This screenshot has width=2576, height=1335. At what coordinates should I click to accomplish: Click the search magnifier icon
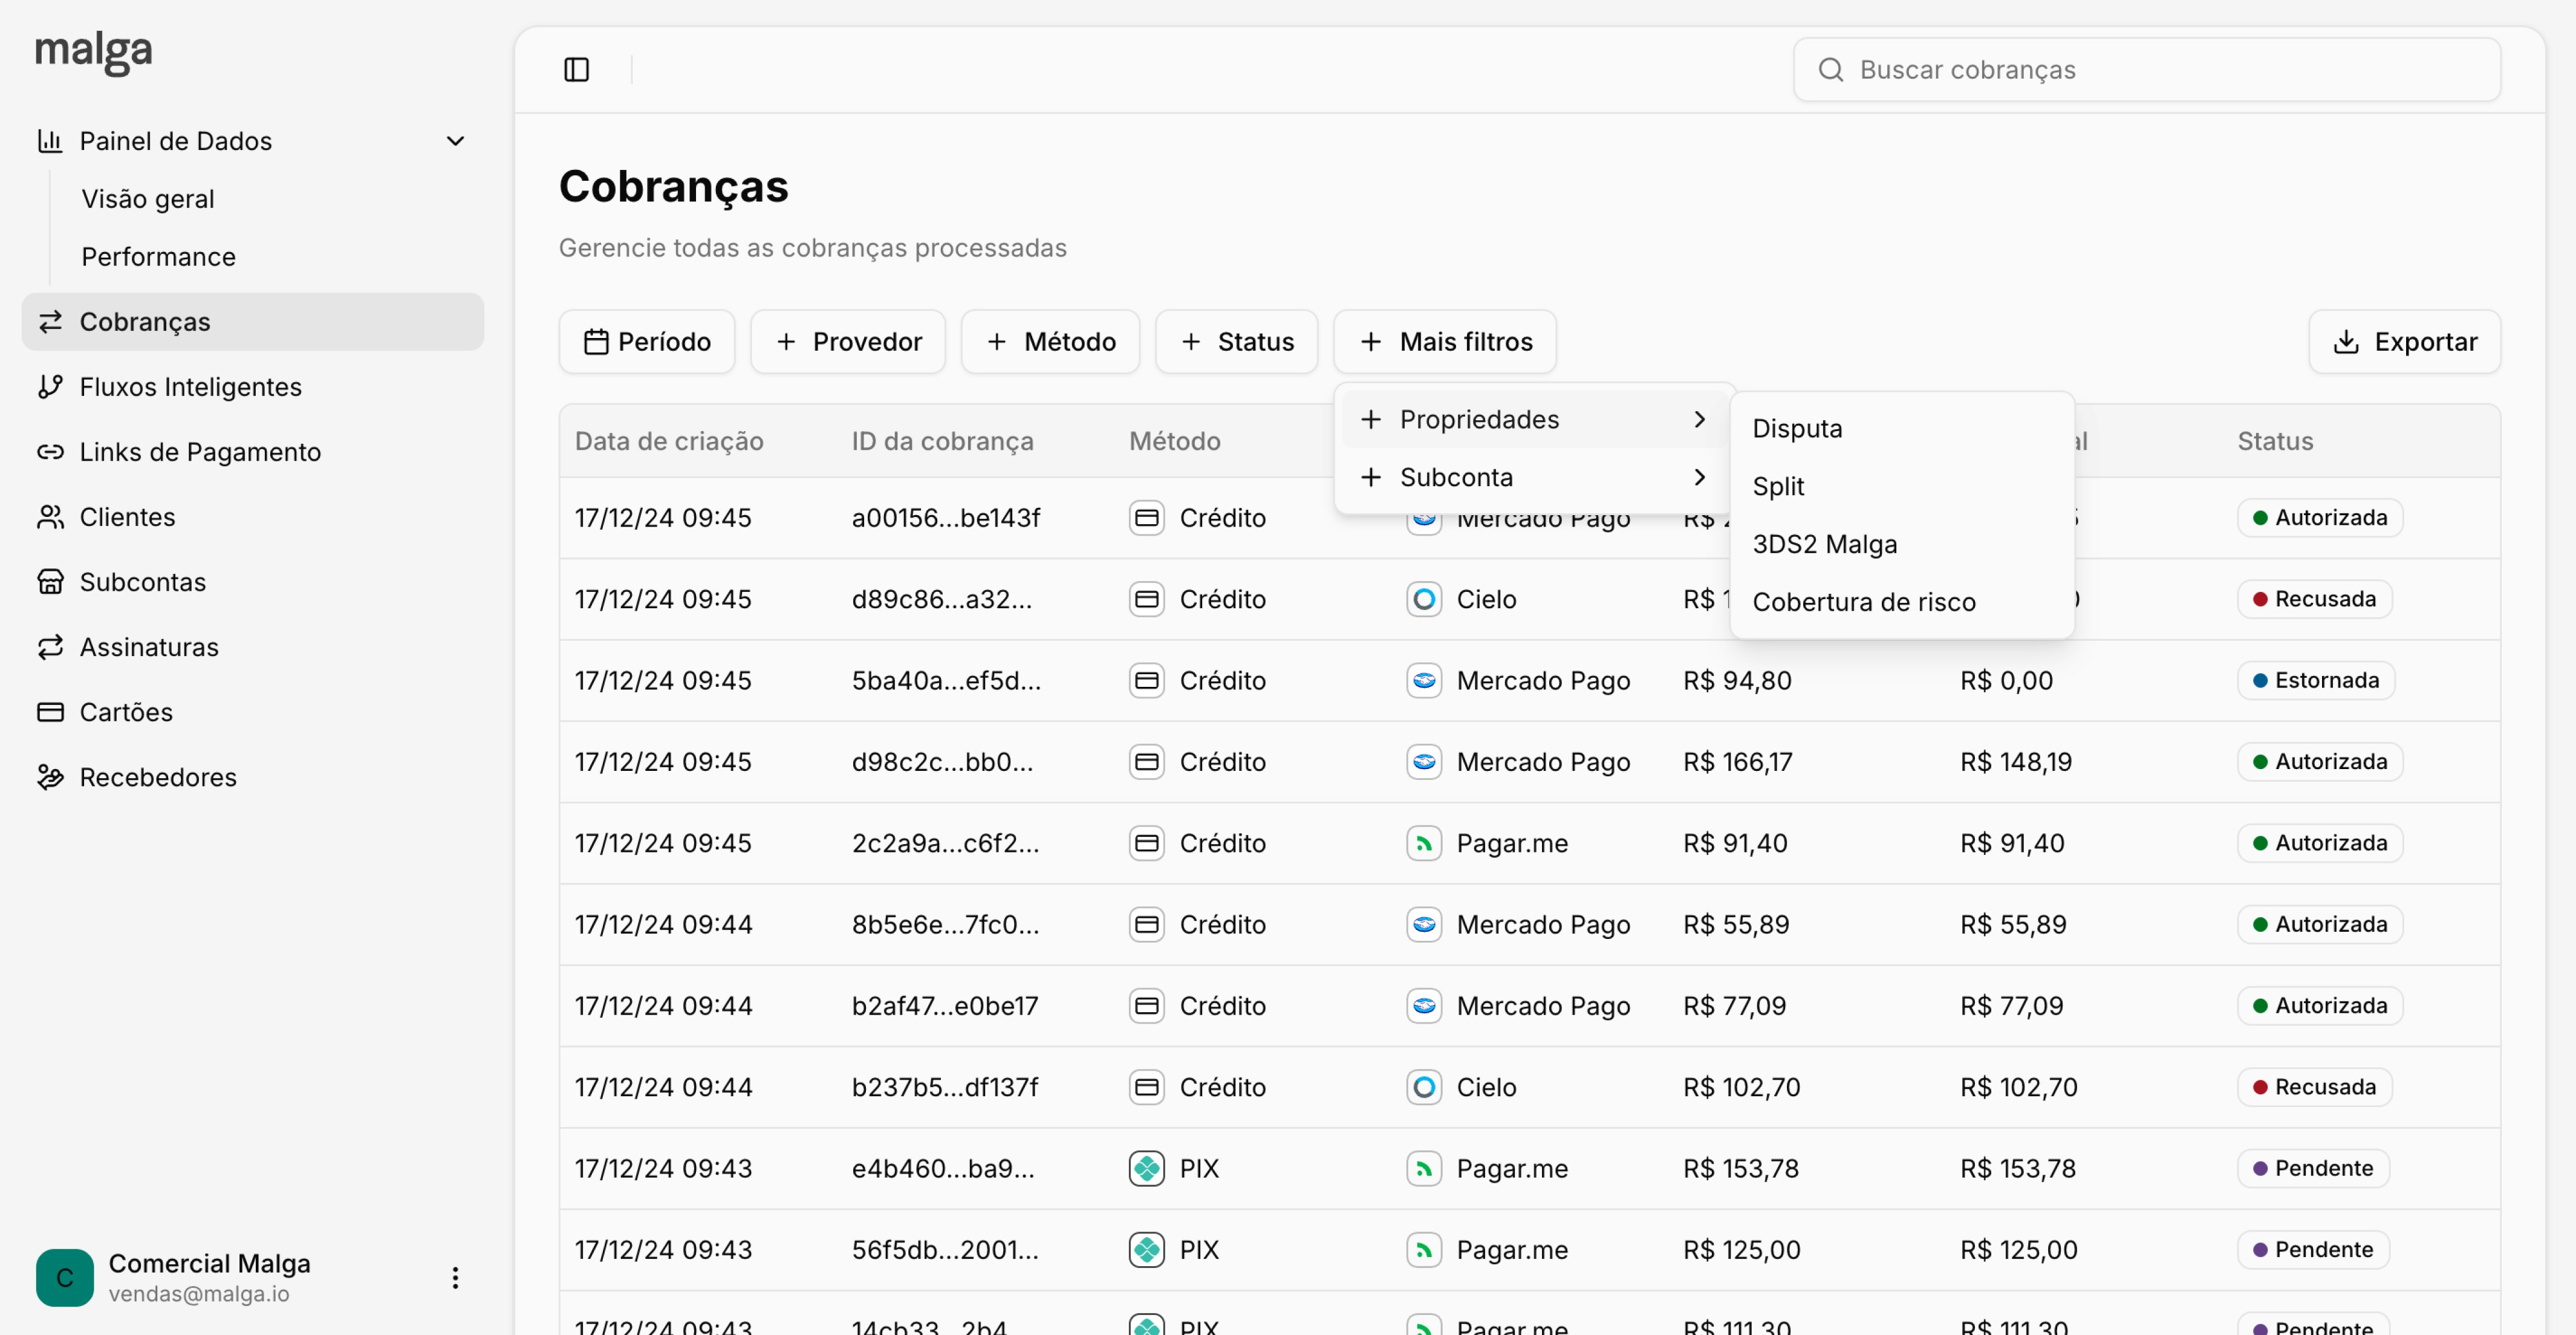1830,69
